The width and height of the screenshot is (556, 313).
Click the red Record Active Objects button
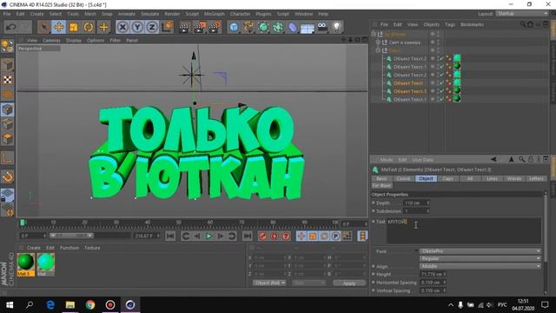(262, 236)
